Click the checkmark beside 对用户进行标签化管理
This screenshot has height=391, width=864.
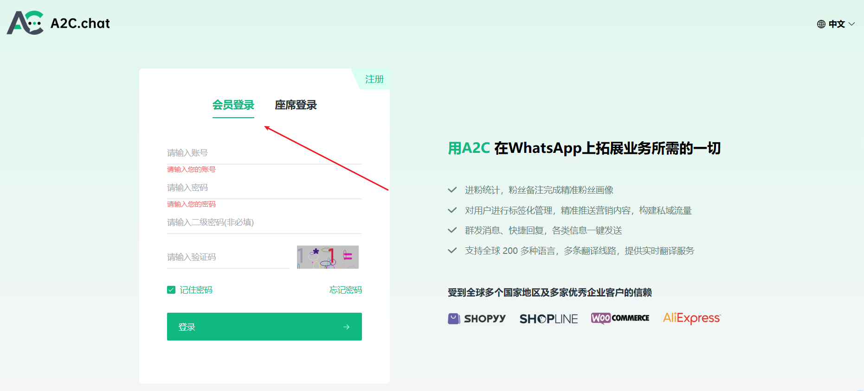click(x=452, y=210)
